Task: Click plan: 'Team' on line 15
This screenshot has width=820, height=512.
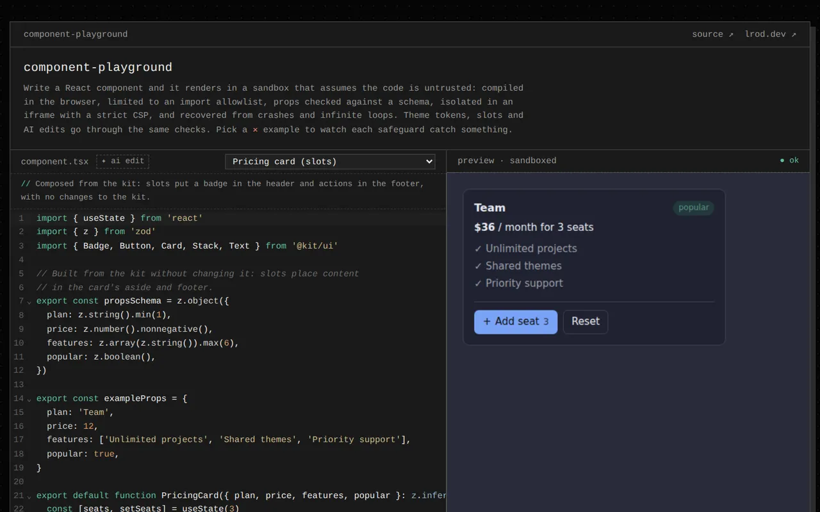Action: (80, 412)
